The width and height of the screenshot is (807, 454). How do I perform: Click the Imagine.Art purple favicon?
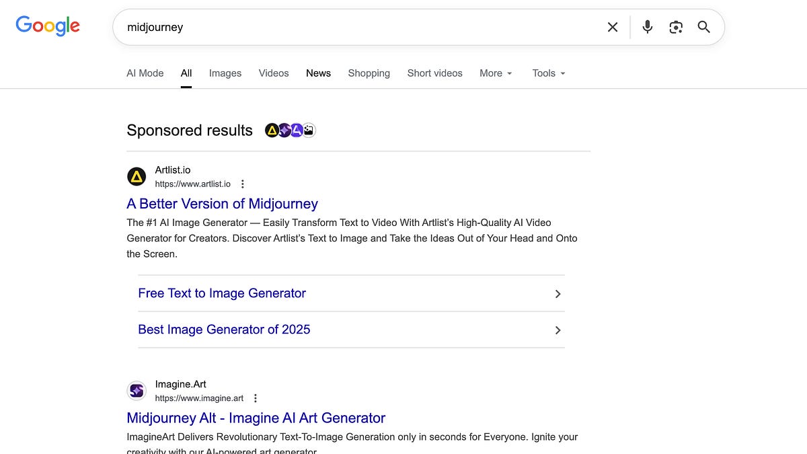click(137, 391)
